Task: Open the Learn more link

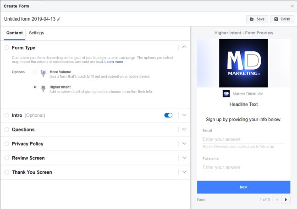Action: (x=114, y=62)
